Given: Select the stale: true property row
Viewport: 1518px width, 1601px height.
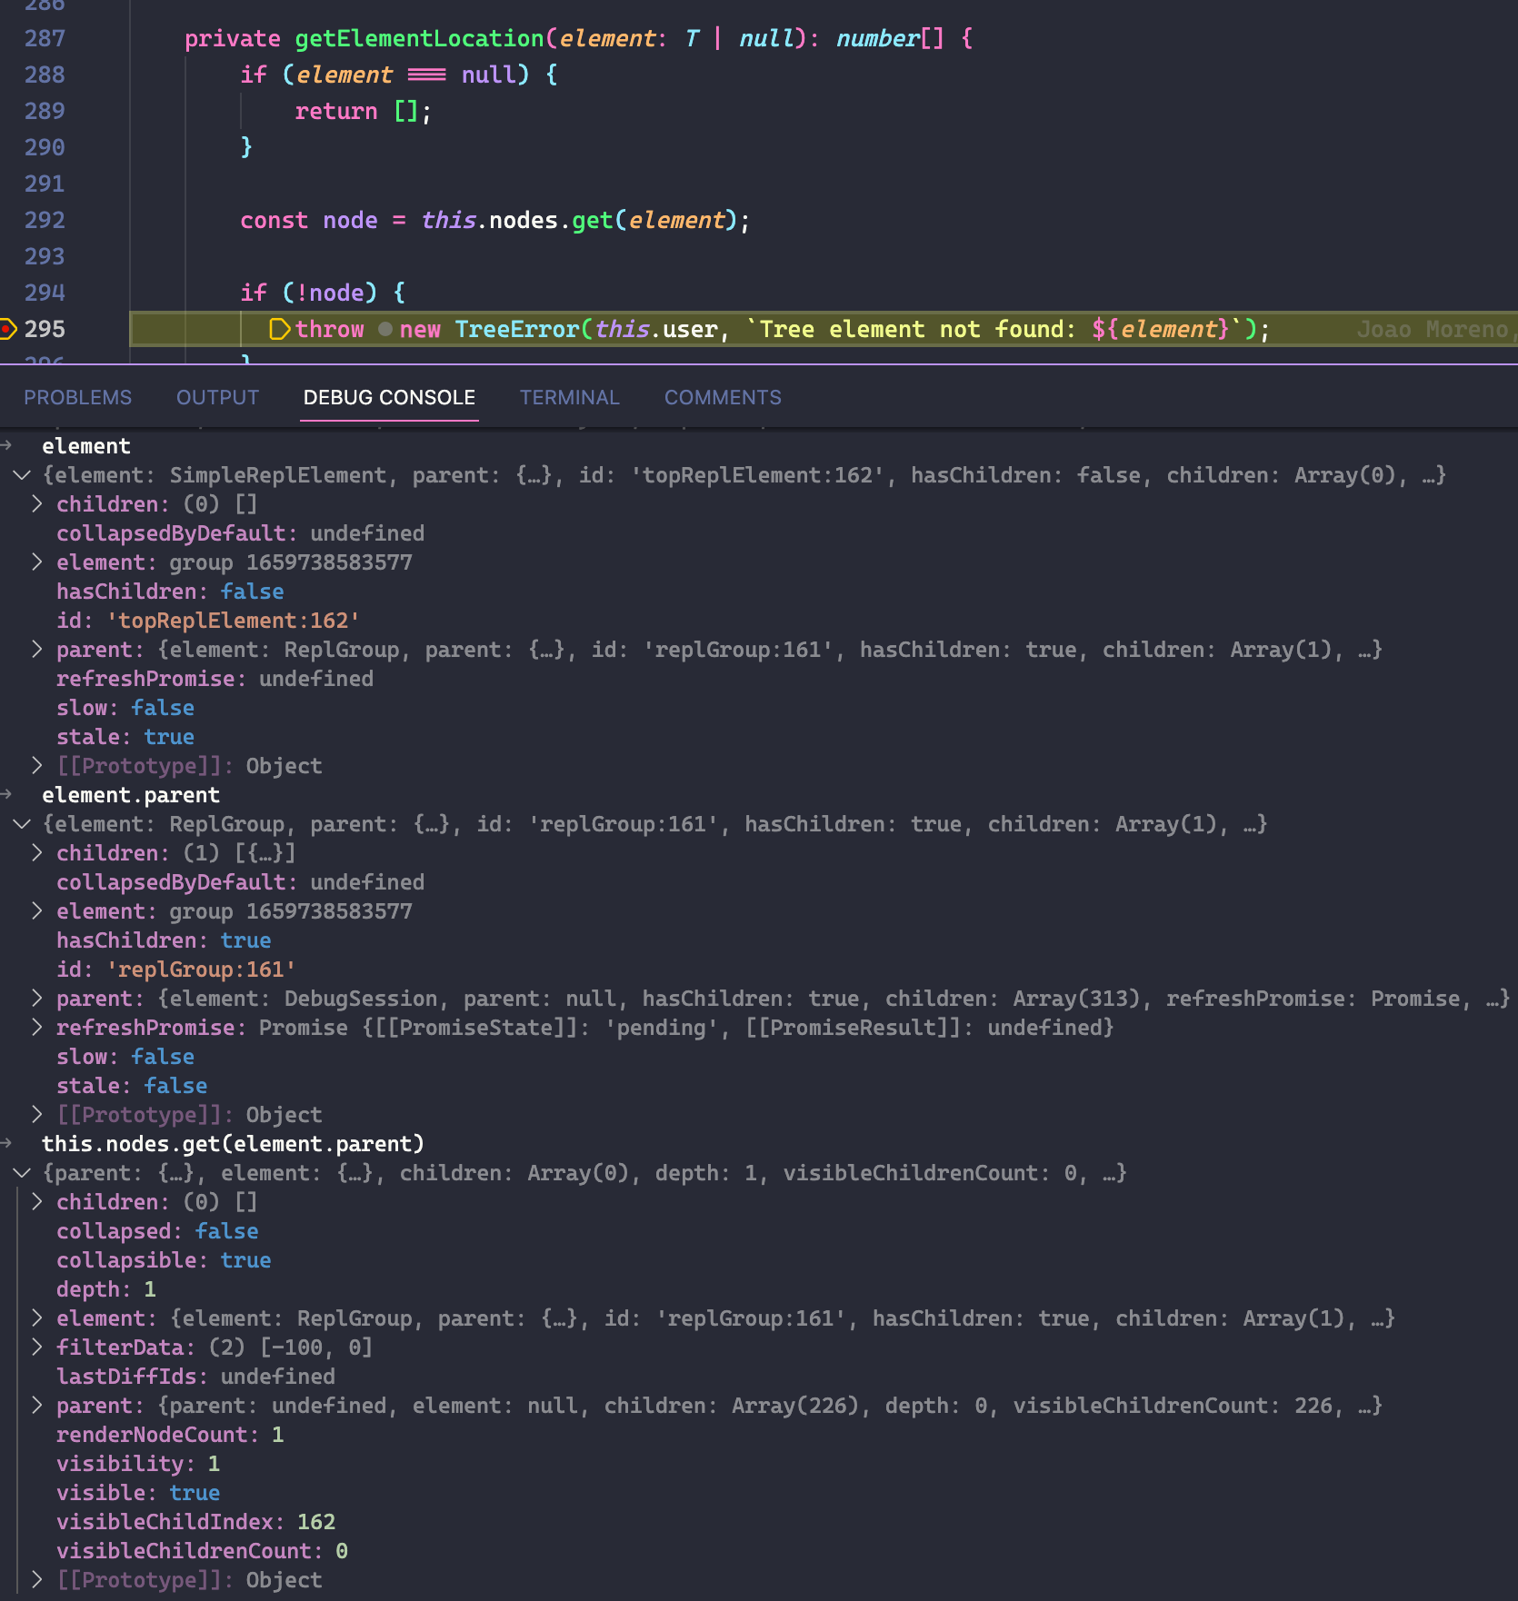Looking at the screenshot, I should (125, 737).
